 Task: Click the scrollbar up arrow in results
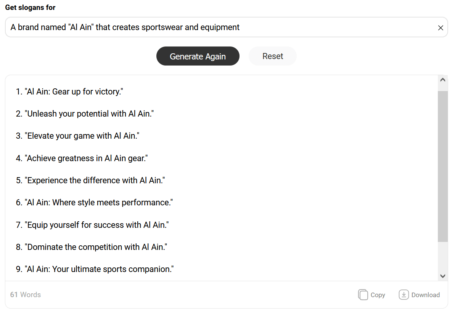[442, 80]
